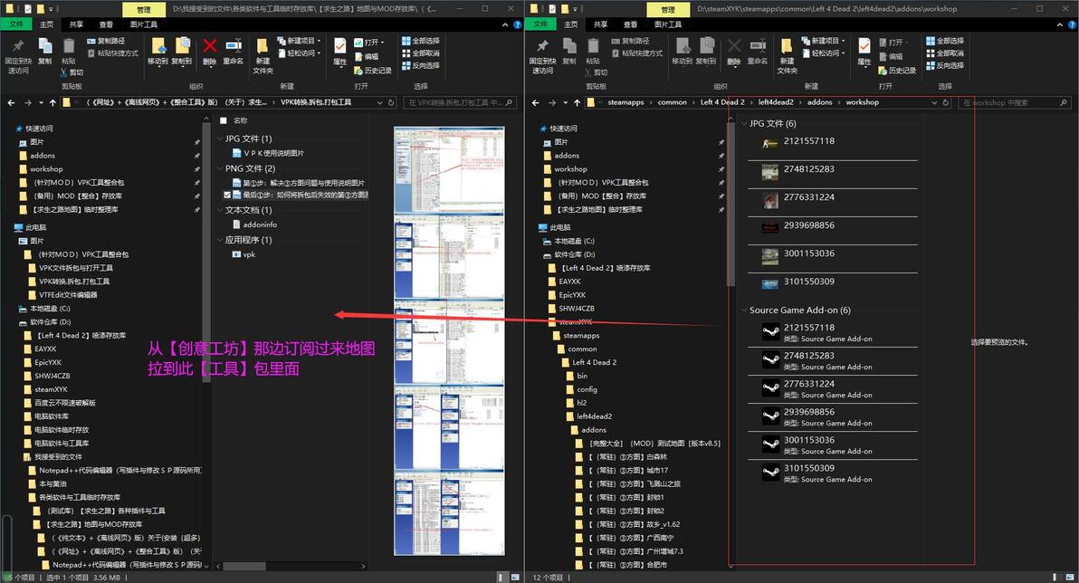Click the Copy icon in left window ribbon
Screen dimensions: 1079x583
point(45,52)
